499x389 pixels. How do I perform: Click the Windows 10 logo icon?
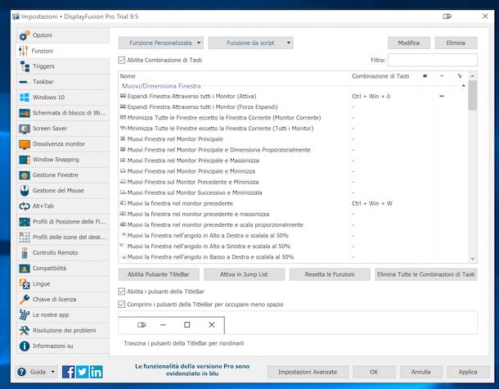coord(25,97)
